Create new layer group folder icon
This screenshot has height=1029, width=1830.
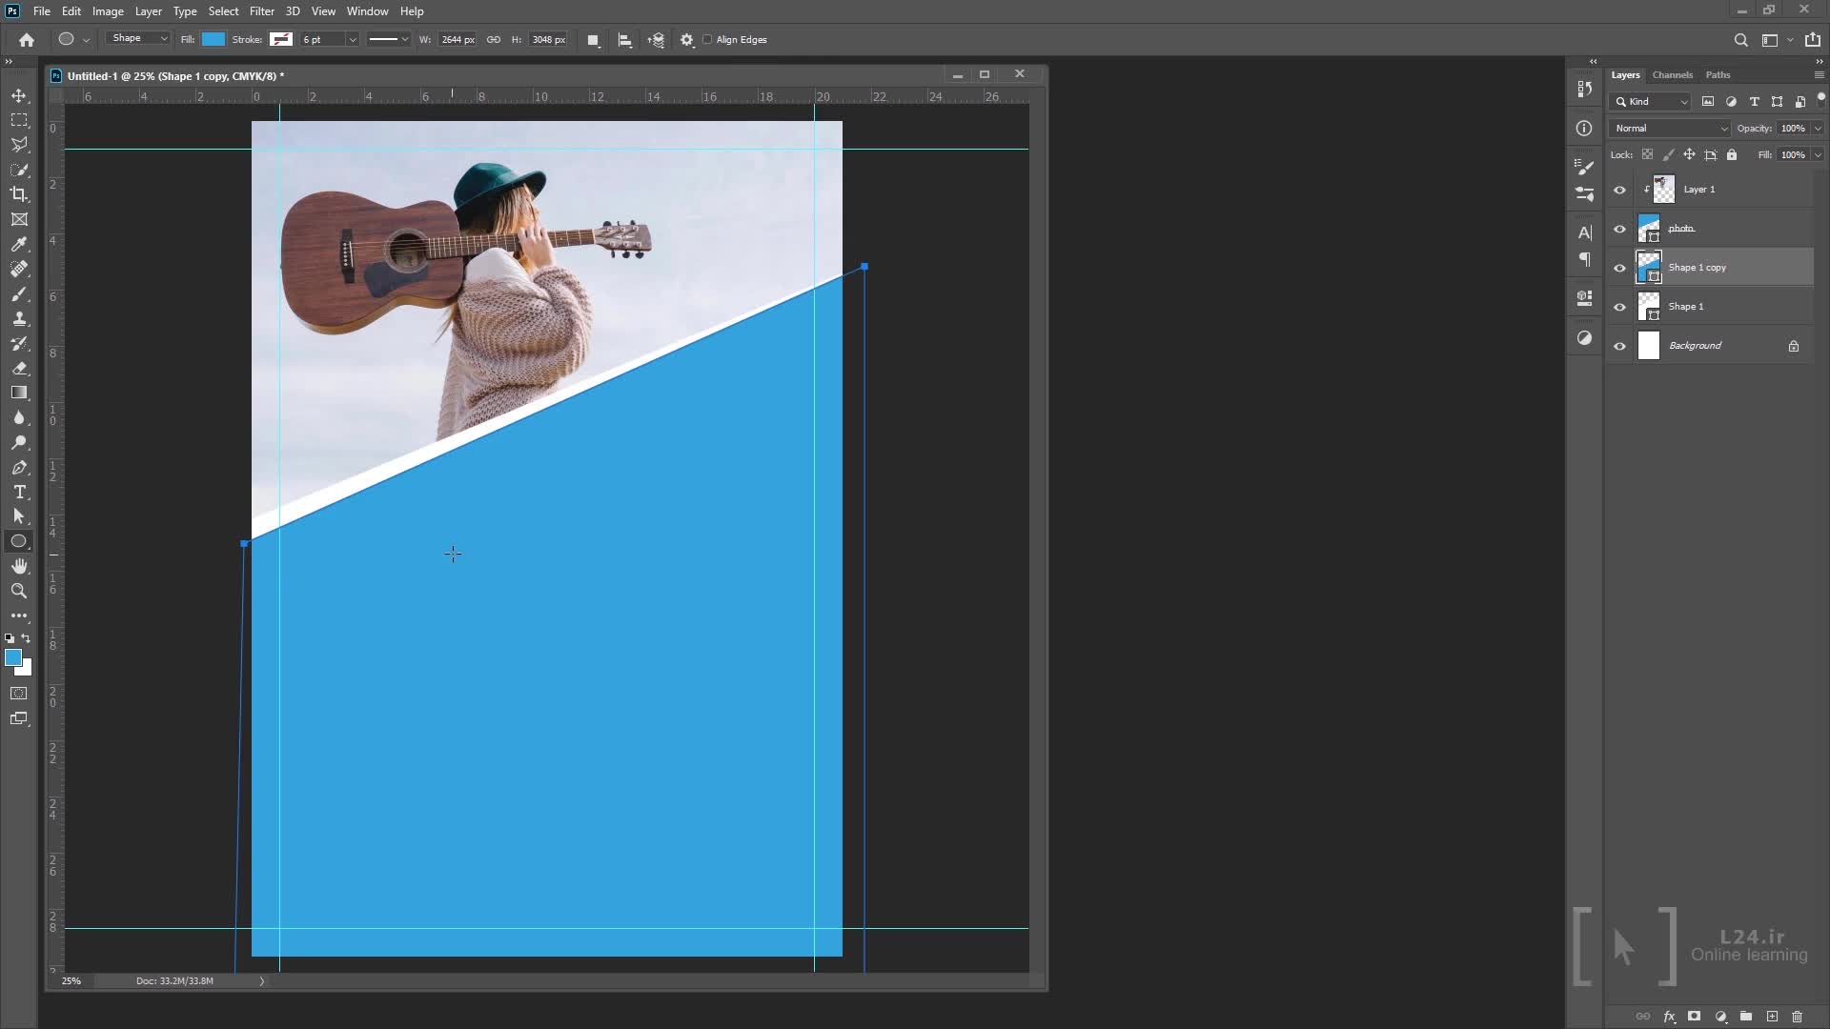pos(1745,1017)
